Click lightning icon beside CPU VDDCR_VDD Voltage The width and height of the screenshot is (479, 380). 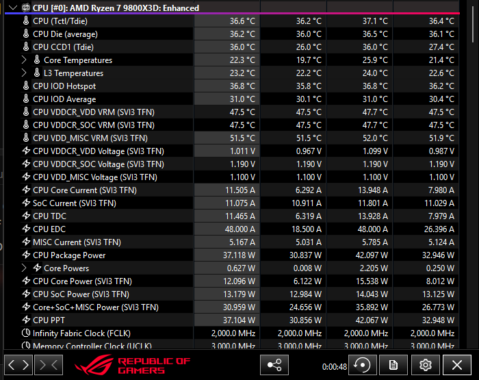point(26,151)
